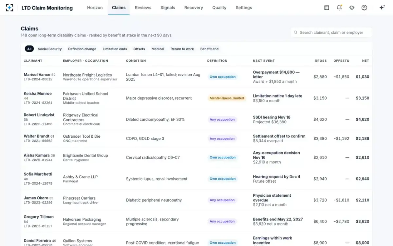Open Daniel Ferreira's claim

tap(37, 240)
